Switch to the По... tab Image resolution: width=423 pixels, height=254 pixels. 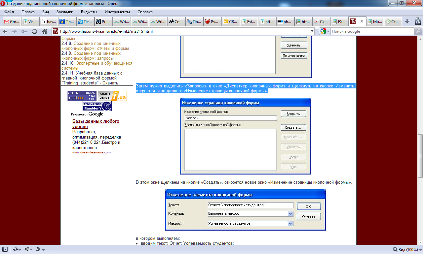pyautogui.click(x=195, y=22)
